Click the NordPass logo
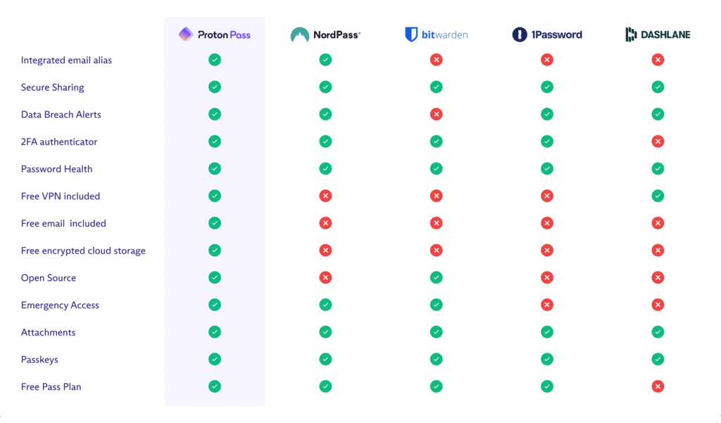 pyautogui.click(x=325, y=34)
